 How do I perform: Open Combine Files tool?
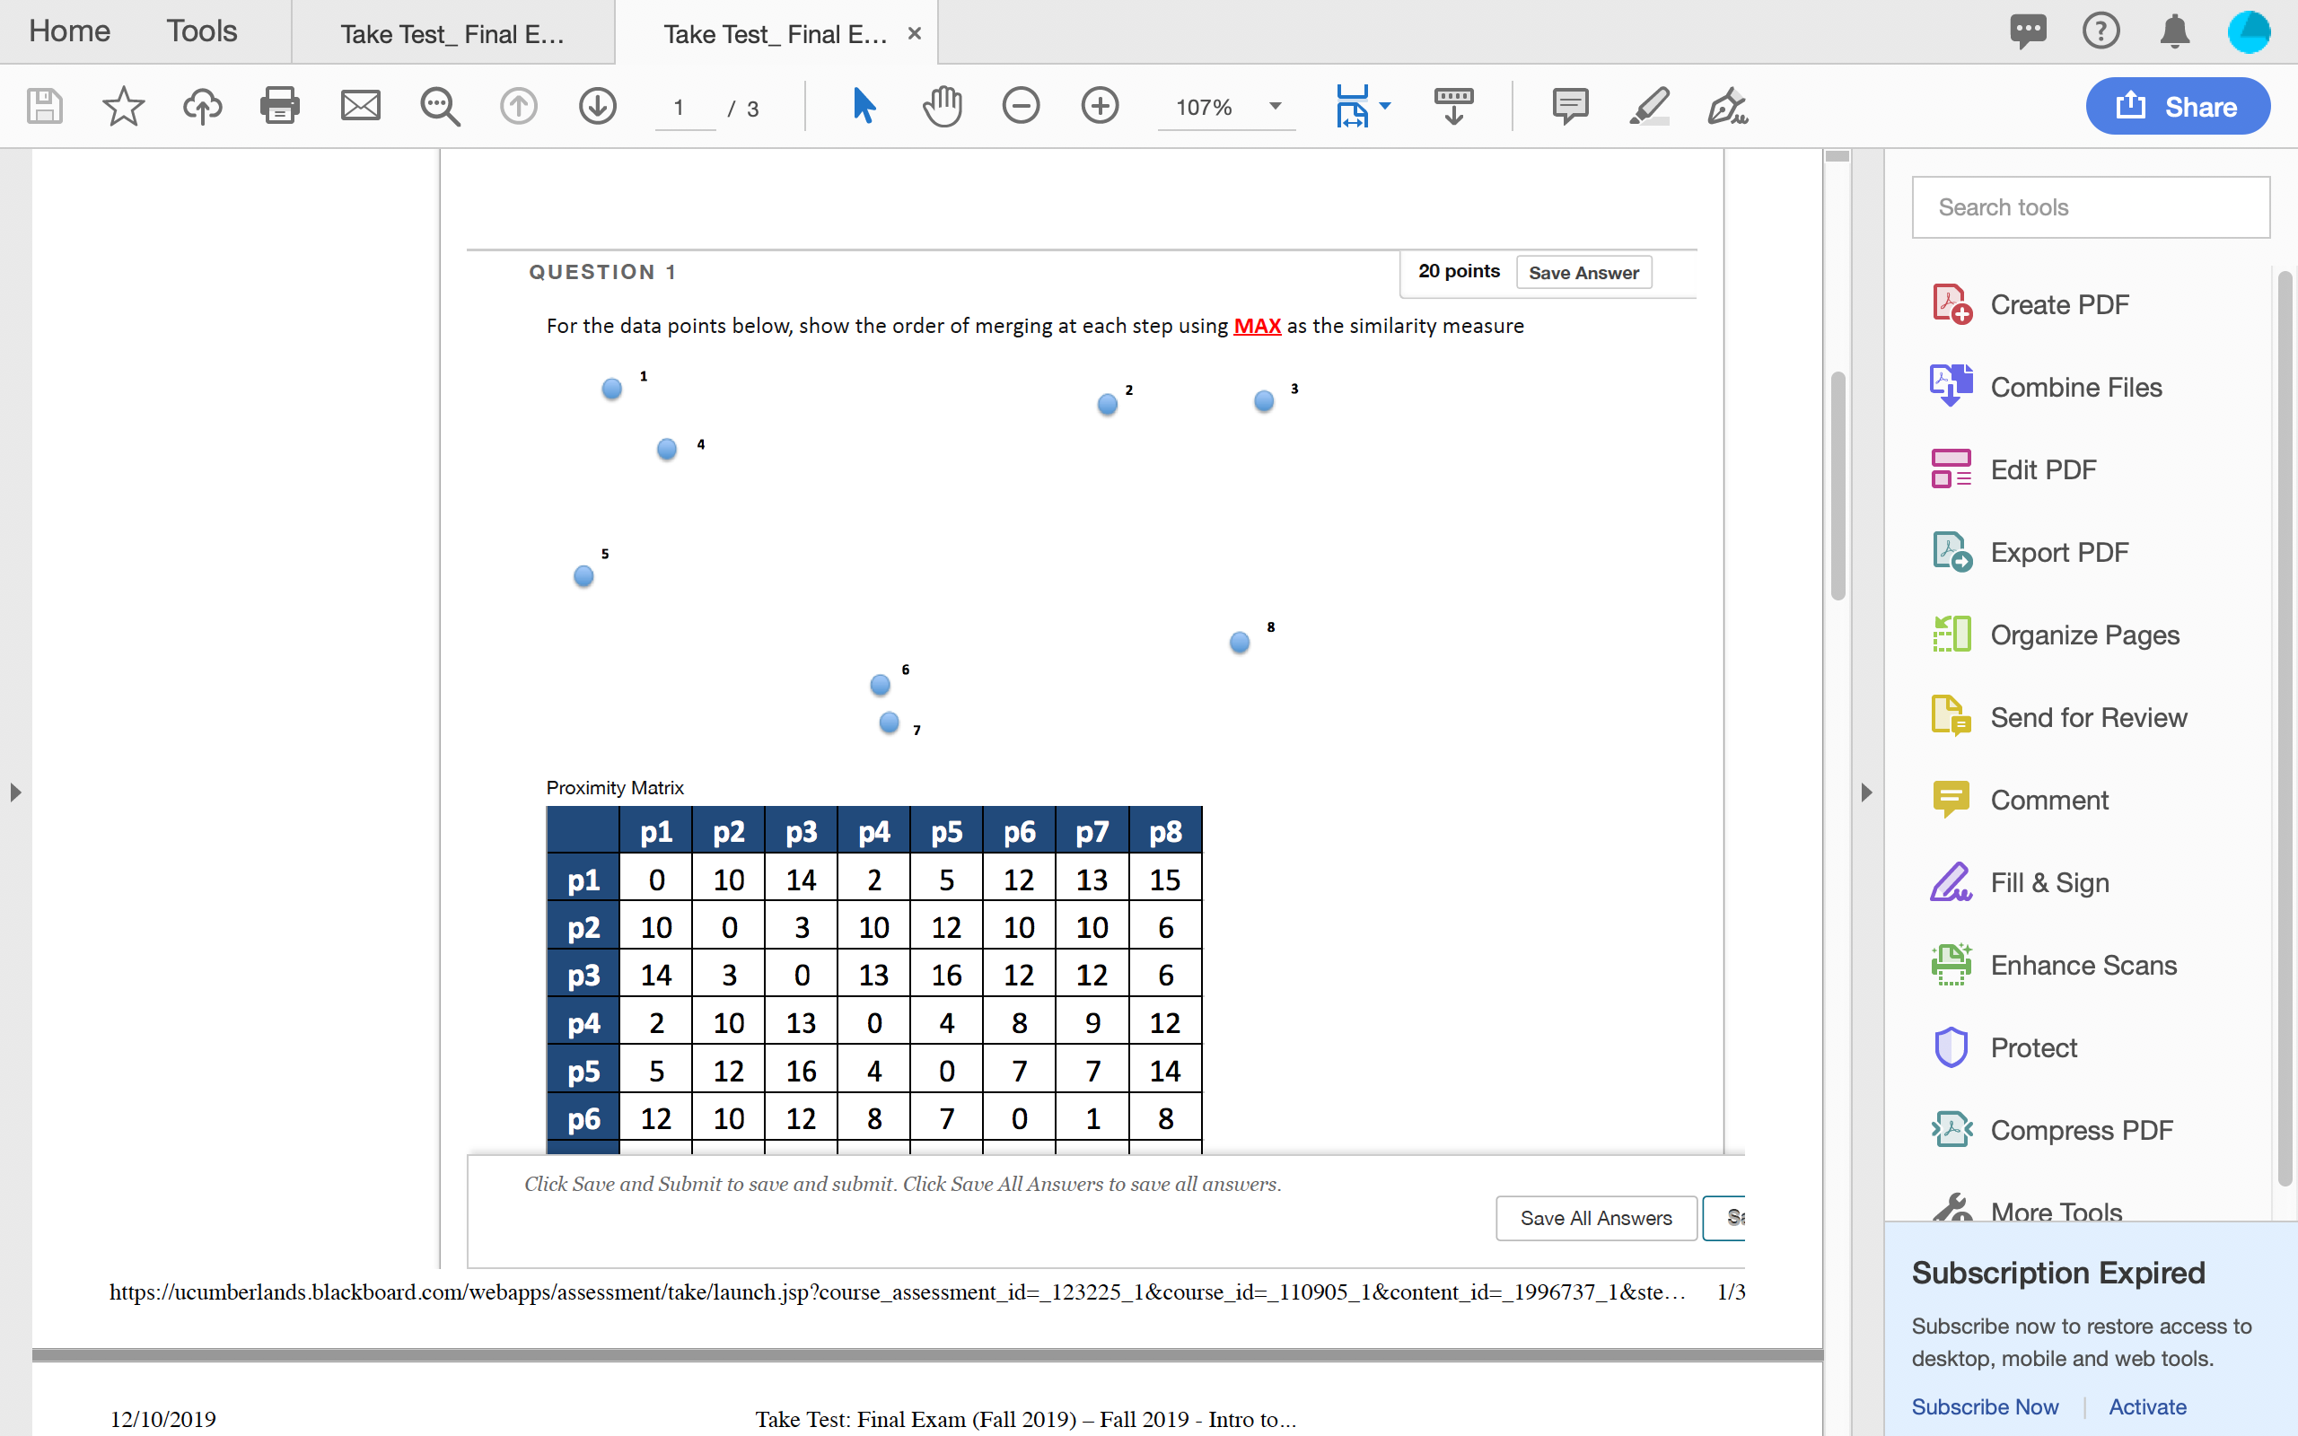pyautogui.click(x=2047, y=388)
